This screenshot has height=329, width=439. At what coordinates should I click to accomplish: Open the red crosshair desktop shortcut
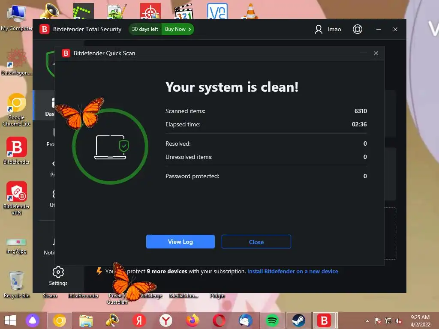pos(150,11)
